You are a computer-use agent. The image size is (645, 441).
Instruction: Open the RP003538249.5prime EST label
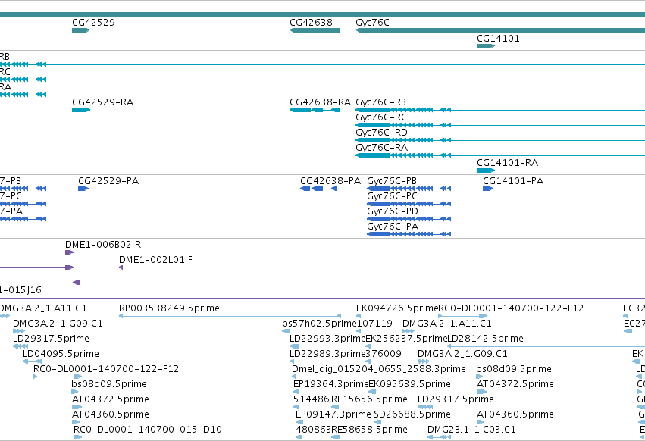[169, 308]
